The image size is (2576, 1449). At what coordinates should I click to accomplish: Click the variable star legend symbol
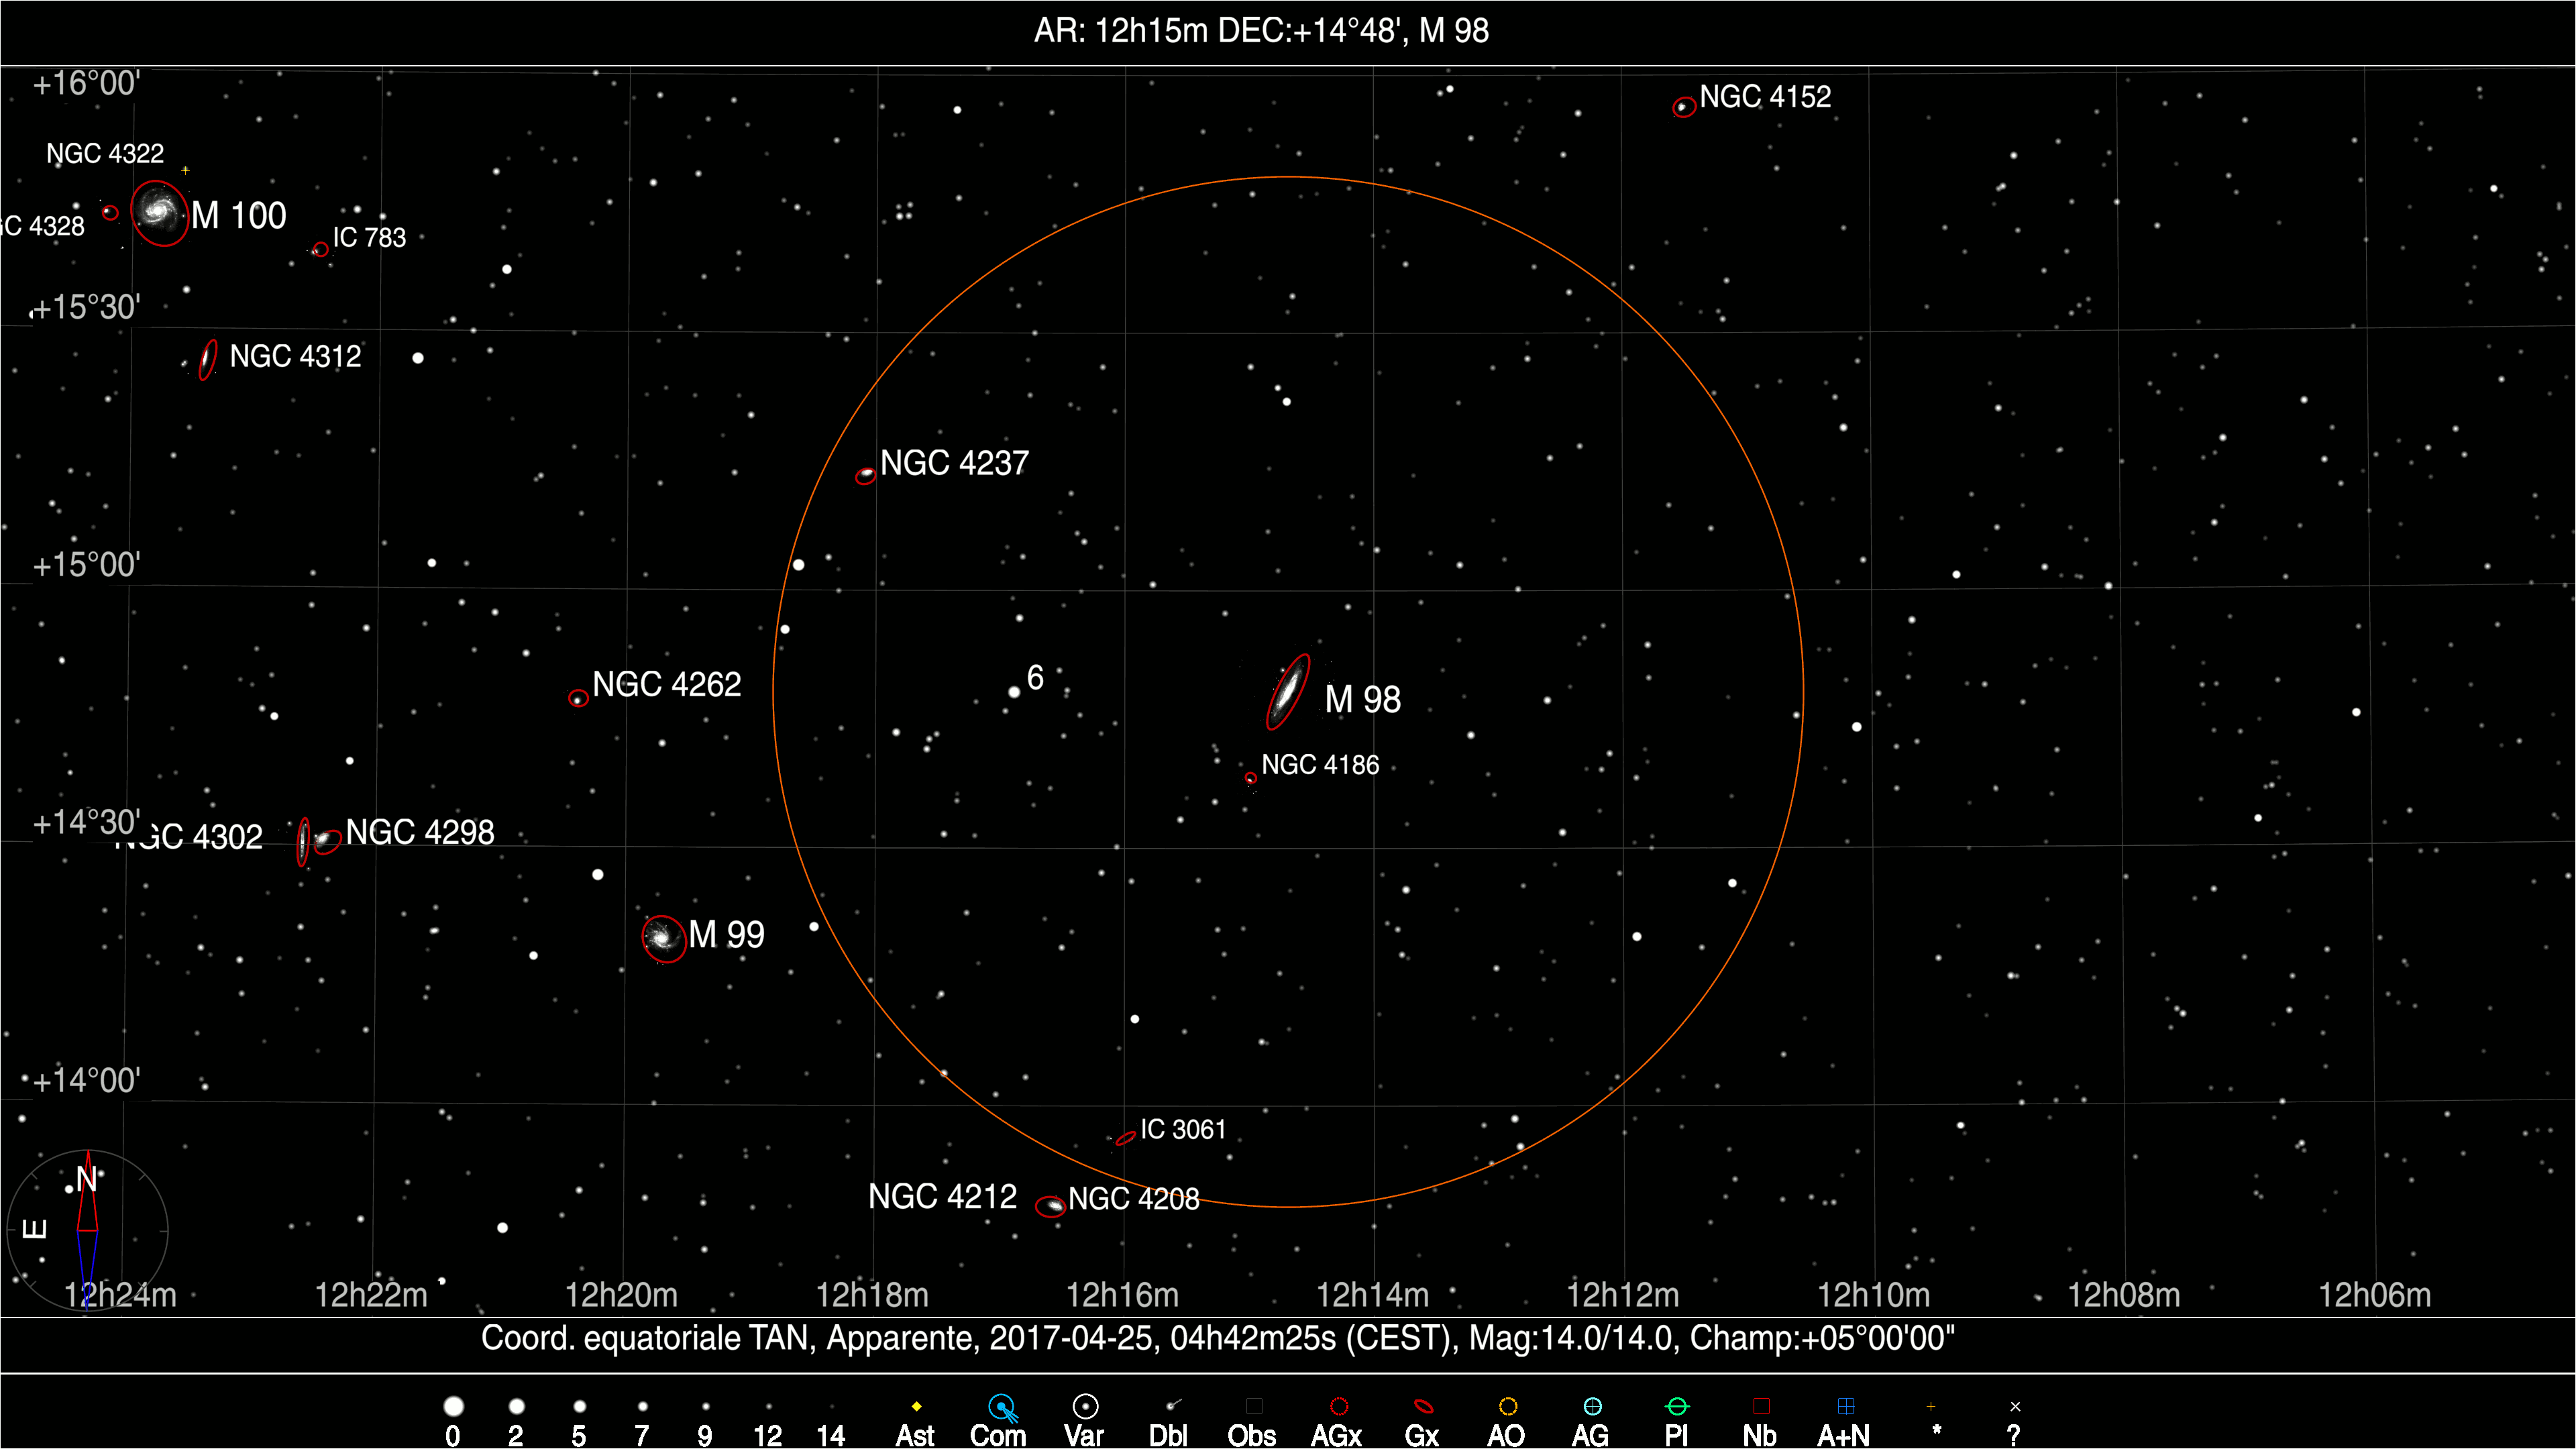pos(1085,1406)
